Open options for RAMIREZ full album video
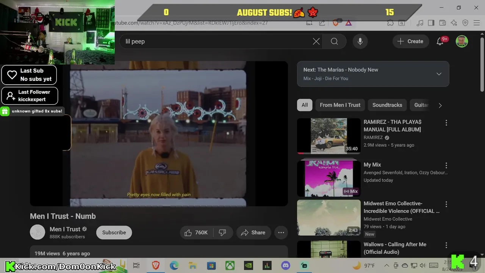 click(x=446, y=123)
